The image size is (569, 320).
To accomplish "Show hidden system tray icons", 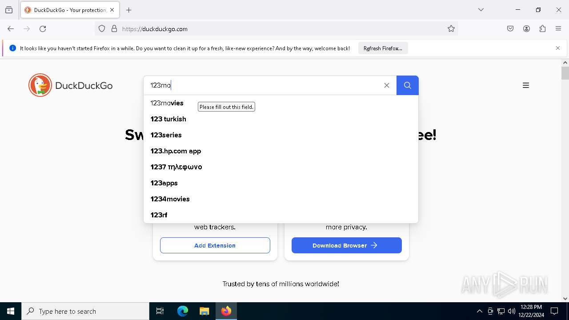I will 479,311.
